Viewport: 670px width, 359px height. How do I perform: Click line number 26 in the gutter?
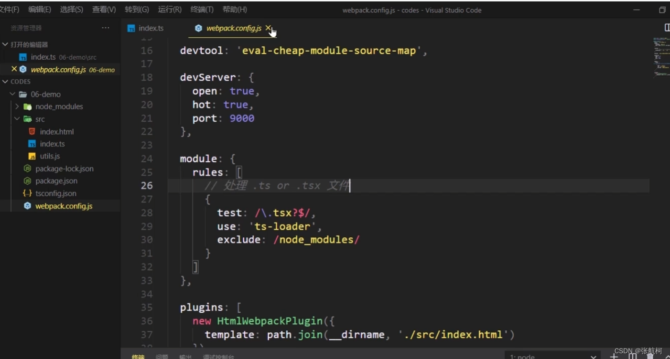tap(147, 185)
